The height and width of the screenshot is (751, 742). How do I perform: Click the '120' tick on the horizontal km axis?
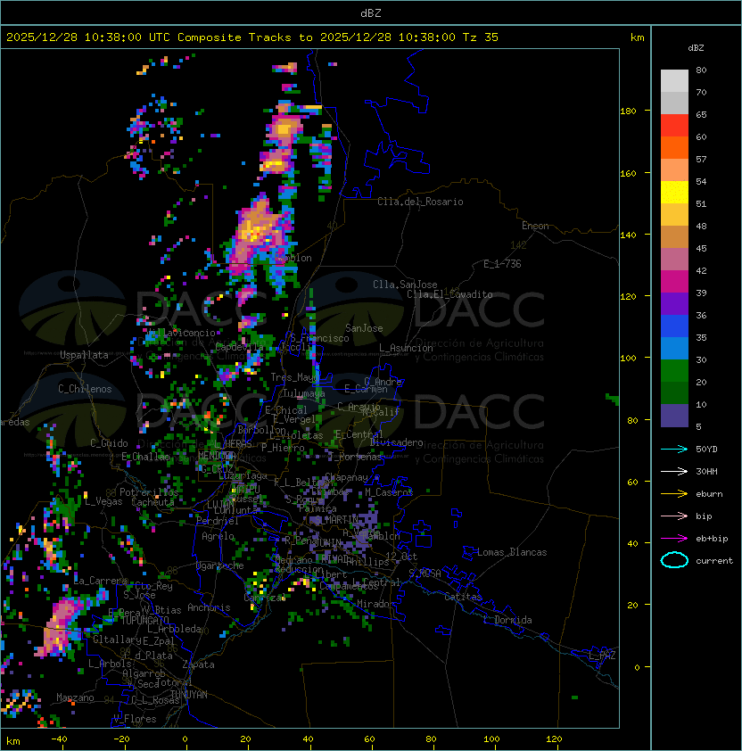pyautogui.click(x=554, y=739)
